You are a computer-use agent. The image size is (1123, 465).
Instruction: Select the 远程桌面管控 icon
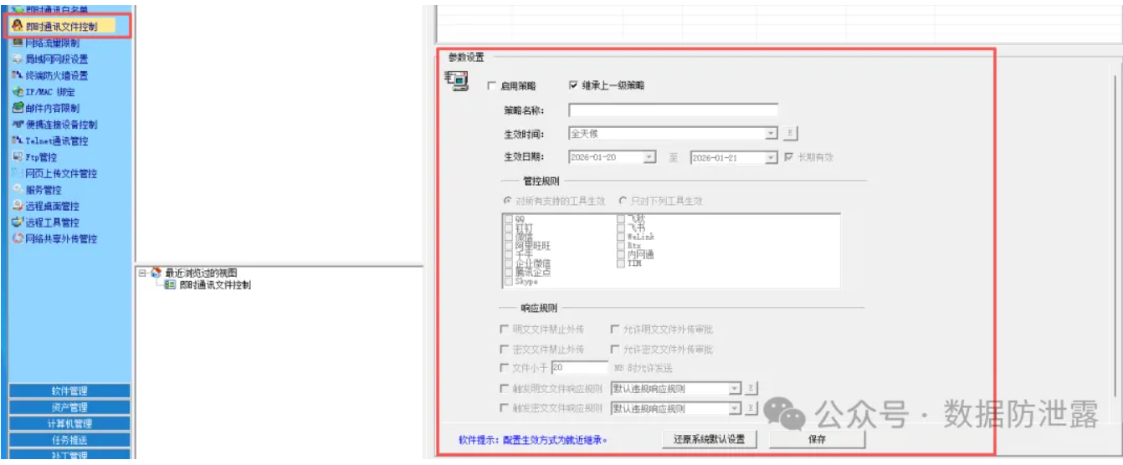click(x=18, y=206)
